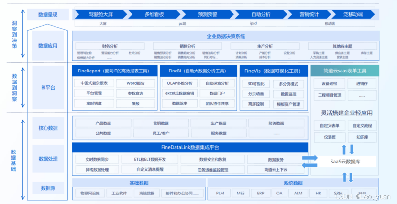Select the 数据源 layer label
This screenshot has width=397, height=204.
48,188
